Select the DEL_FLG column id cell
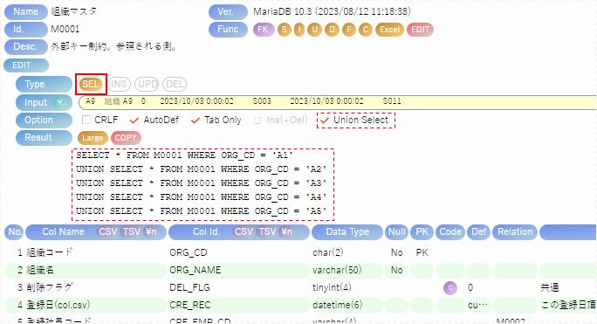 [189, 288]
